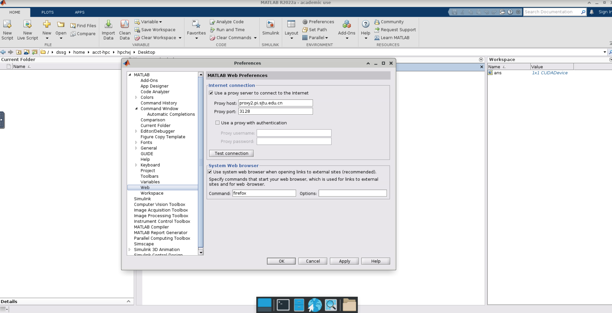Select Workspace in the preferences tree
612x313 pixels.
(x=152, y=193)
